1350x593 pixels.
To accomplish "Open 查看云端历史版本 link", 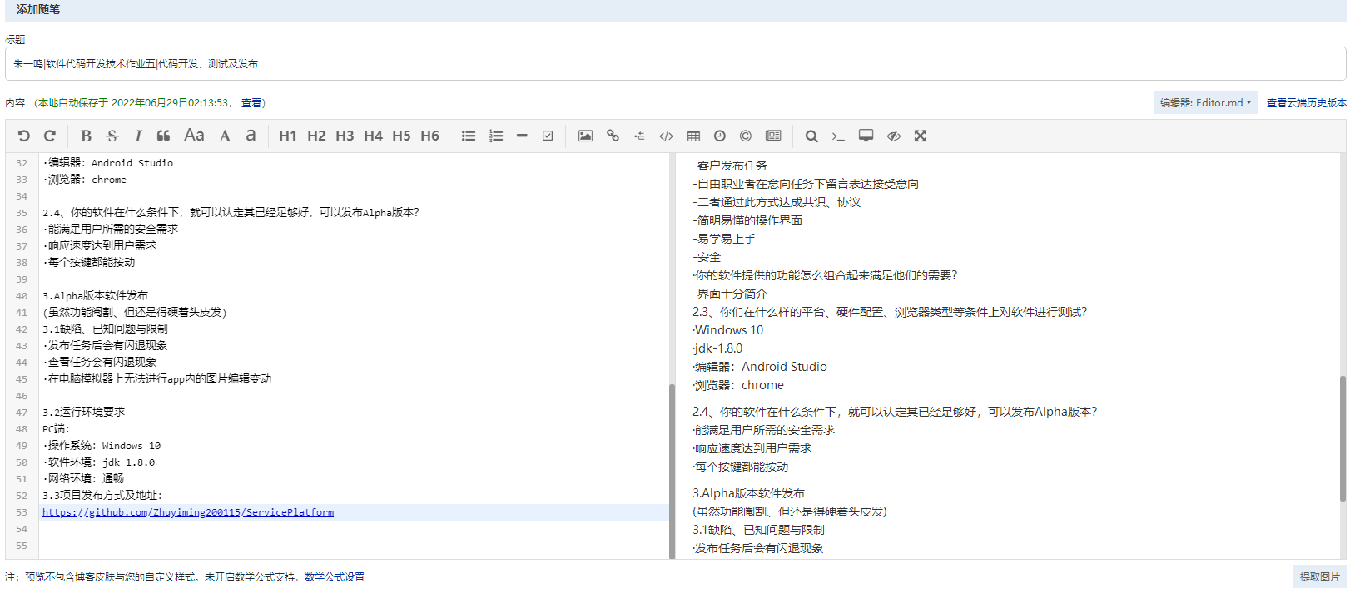I will click(1306, 103).
